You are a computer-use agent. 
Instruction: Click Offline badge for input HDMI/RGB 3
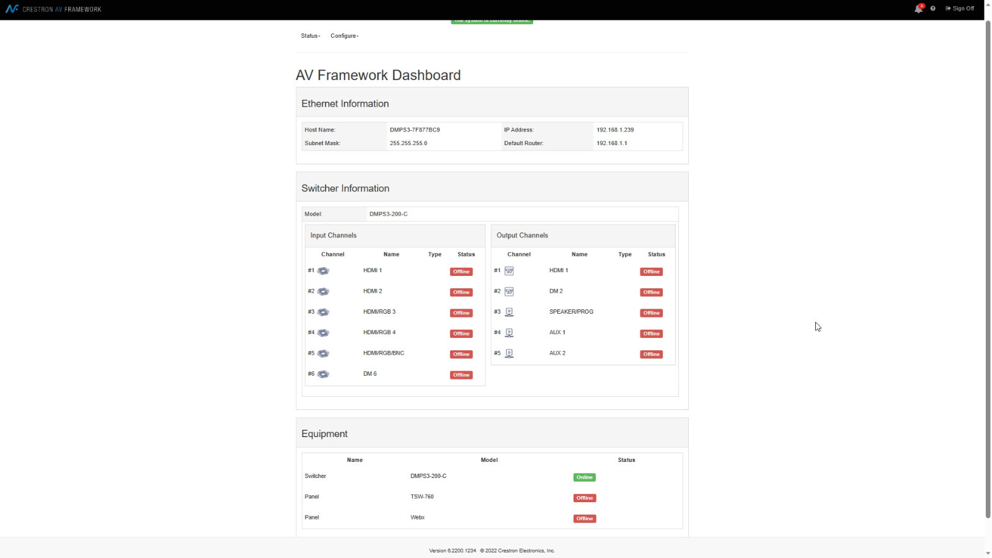click(461, 313)
